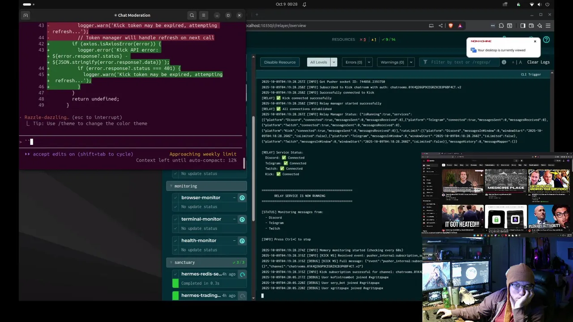Click the 1 warning resource count
Viewport: 573px width, 322px height.
click(x=374, y=39)
